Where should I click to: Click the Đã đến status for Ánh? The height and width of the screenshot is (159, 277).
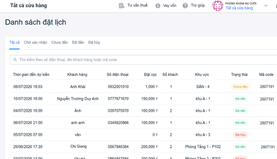(x=240, y=111)
